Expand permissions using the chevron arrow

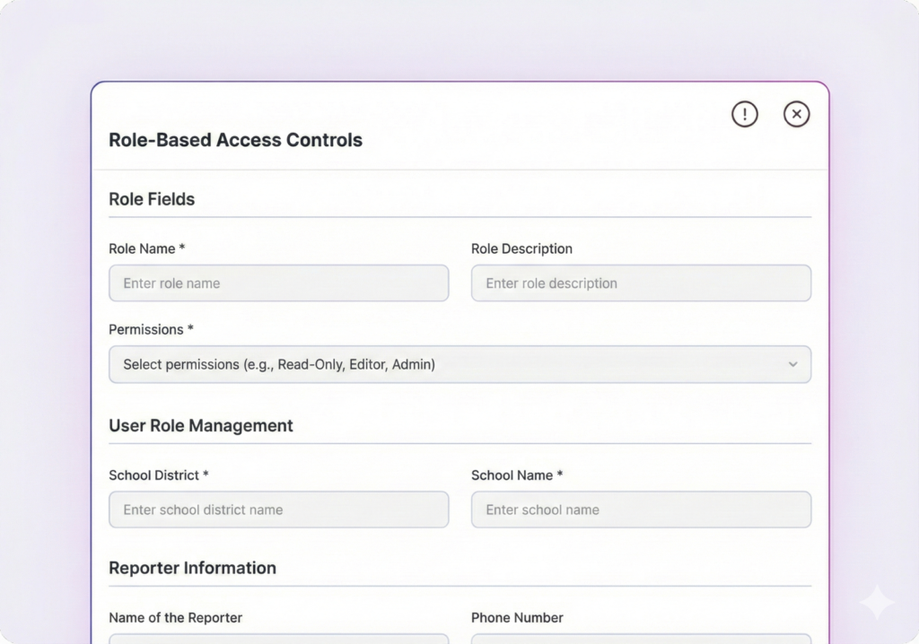pyautogui.click(x=792, y=365)
